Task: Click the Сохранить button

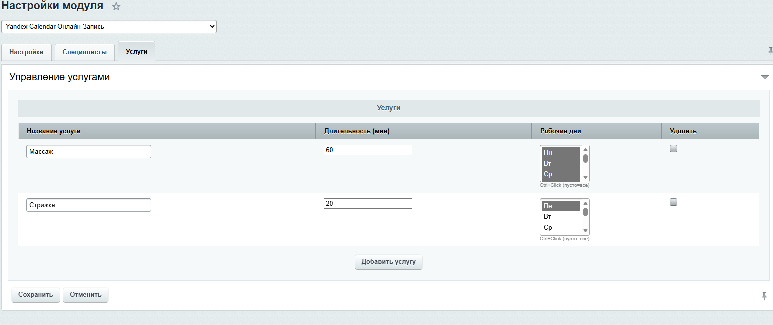Action: pos(36,295)
